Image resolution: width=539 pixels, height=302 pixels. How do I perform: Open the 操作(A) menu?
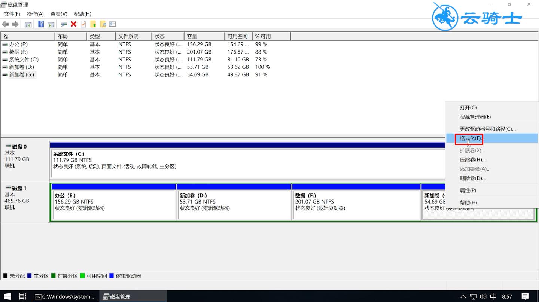(x=35, y=14)
